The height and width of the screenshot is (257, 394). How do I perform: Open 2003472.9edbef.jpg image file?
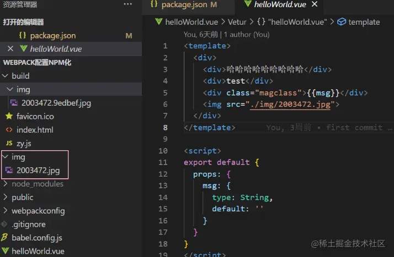coord(56,103)
